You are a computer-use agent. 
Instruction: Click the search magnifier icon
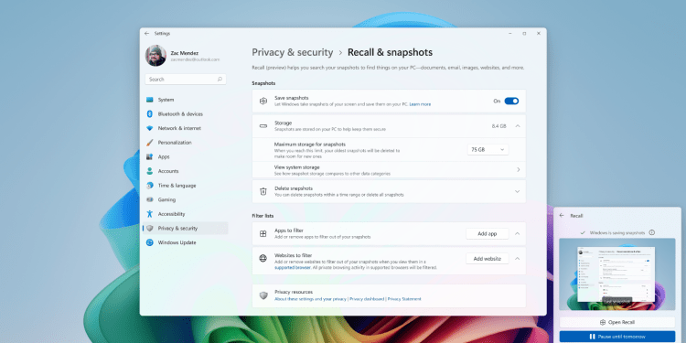(220, 80)
